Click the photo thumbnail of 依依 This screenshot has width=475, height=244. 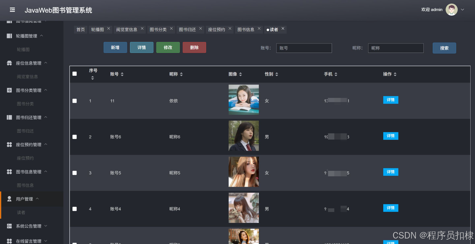(244, 100)
